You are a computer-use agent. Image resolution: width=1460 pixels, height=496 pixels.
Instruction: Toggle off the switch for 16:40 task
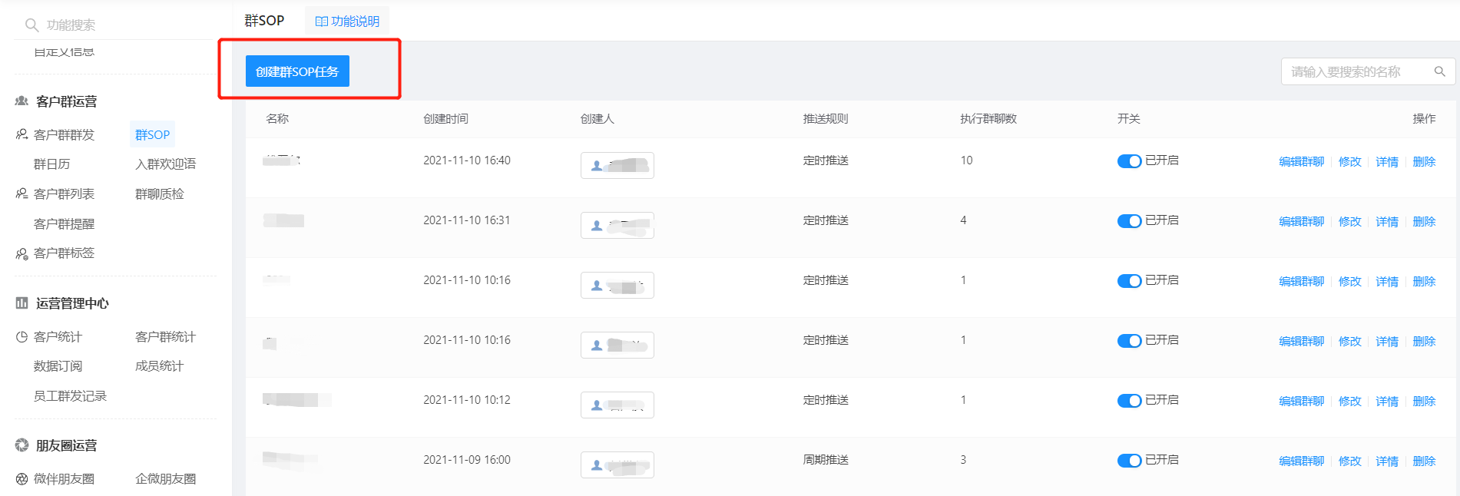click(1129, 161)
